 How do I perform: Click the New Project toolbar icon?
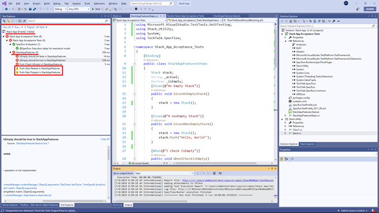[x=19, y=9]
